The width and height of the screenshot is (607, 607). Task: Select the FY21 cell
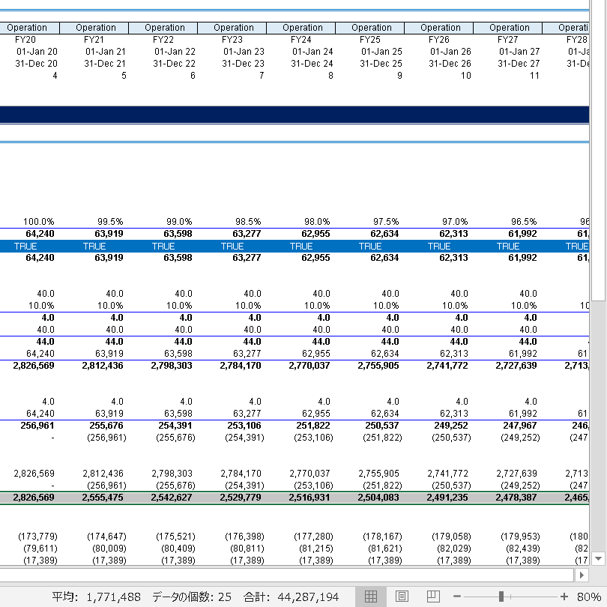94,40
